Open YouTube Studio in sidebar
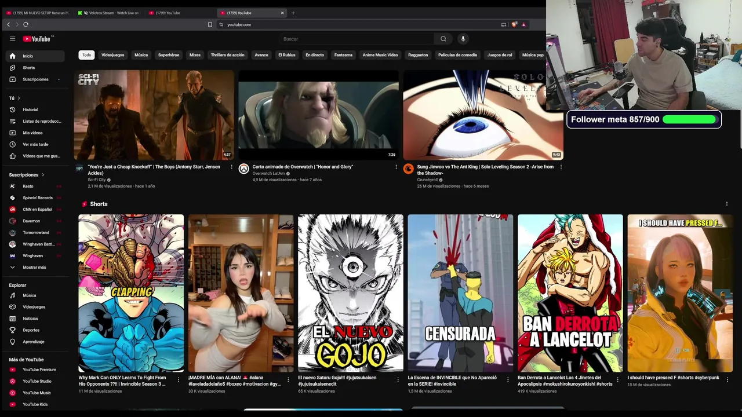Viewport: 742px width, 417px height. [35, 381]
